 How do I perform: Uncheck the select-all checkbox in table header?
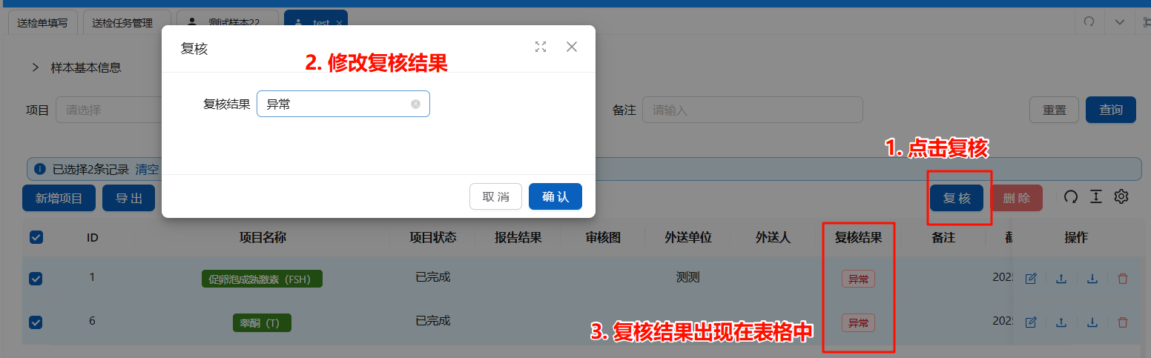tap(36, 237)
